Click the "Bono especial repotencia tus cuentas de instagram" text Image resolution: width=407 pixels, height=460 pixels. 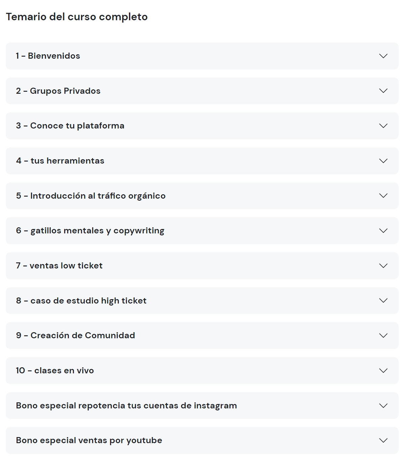[x=126, y=406]
